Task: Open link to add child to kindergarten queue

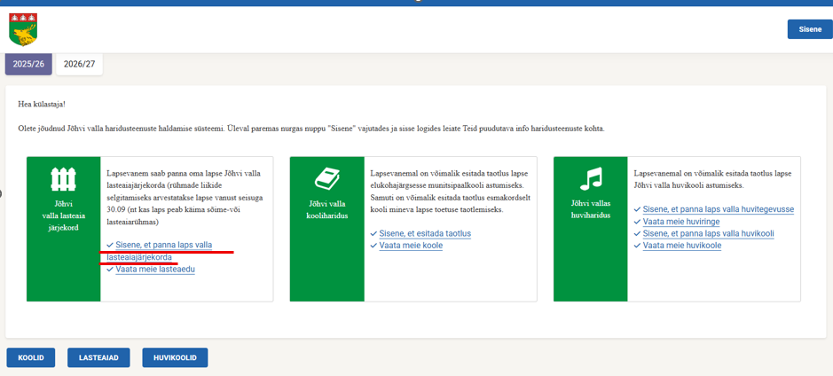Action: (163, 245)
